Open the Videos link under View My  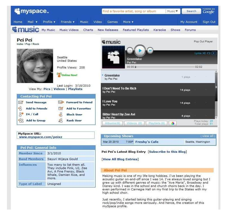(x=59, y=89)
